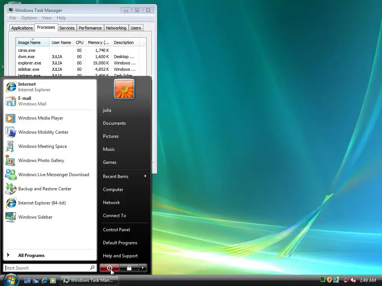Open Default Programs
Image resolution: width=382 pixels, height=286 pixels.
[x=124, y=243]
